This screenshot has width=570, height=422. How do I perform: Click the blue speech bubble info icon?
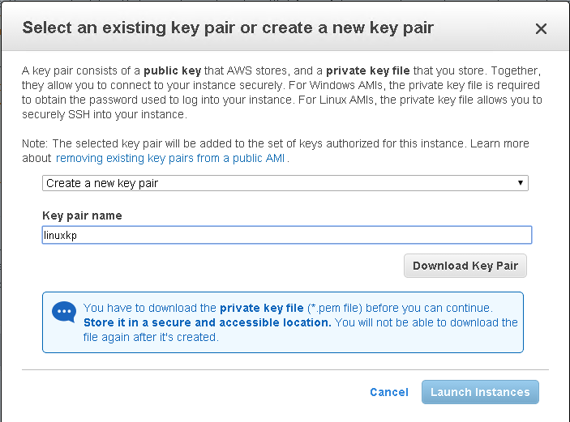click(x=64, y=313)
